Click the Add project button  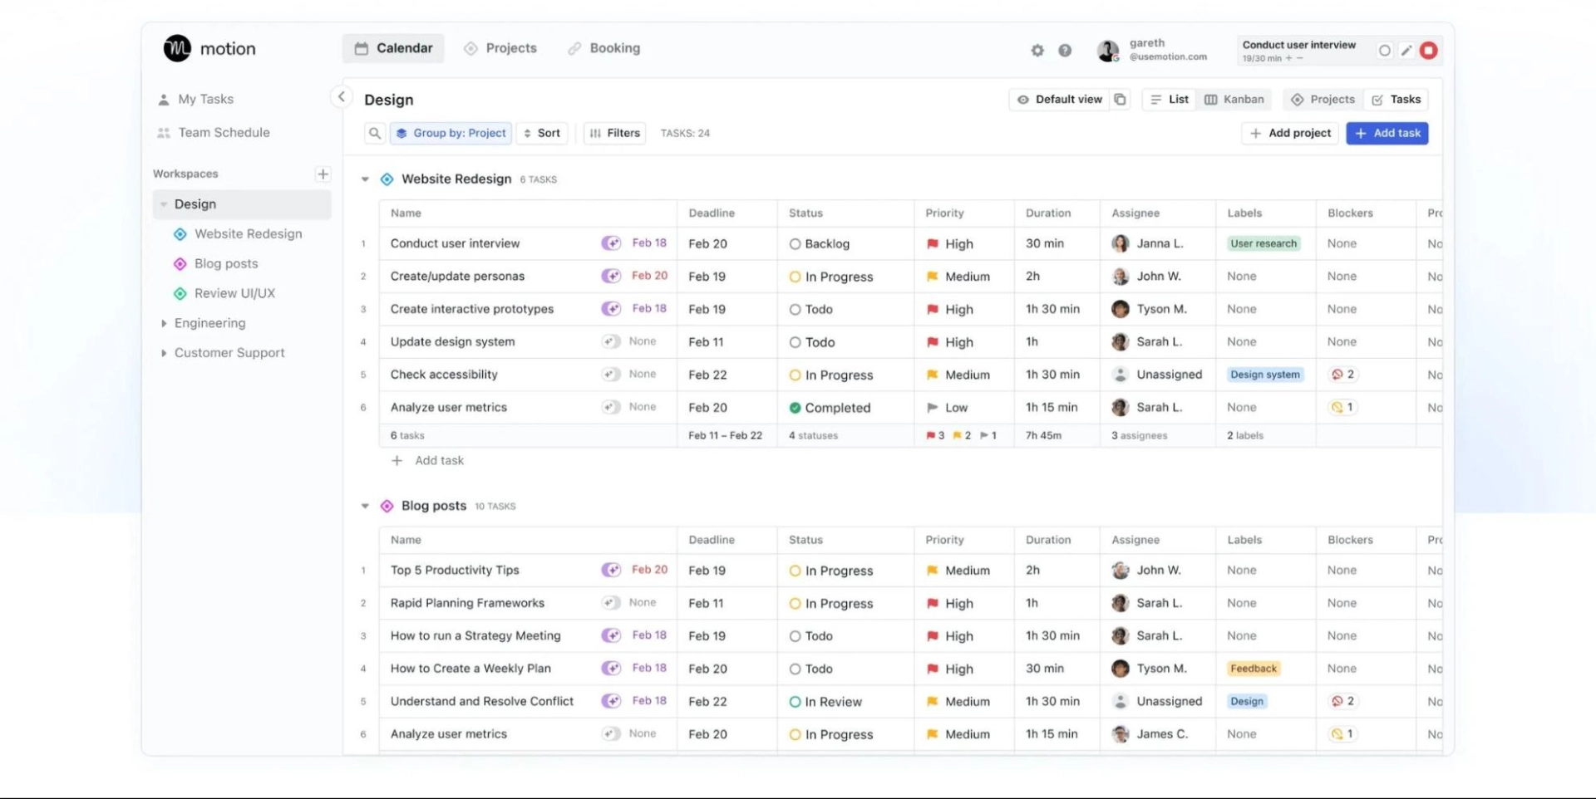point(1290,133)
